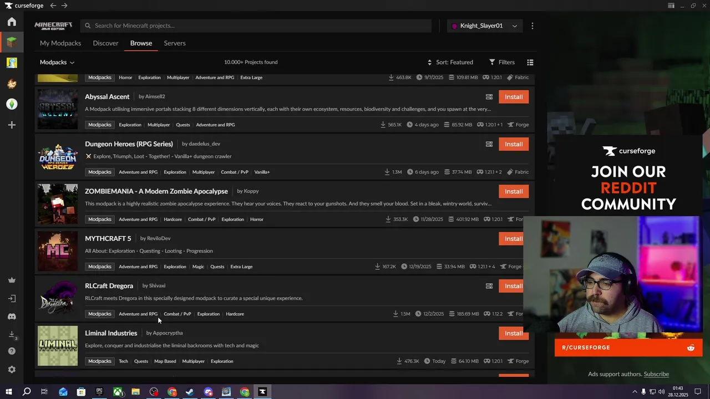Open the chicken game icon in sidebar
The height and width of the screenshot is (399, 710).
click(x=12, y=83)
